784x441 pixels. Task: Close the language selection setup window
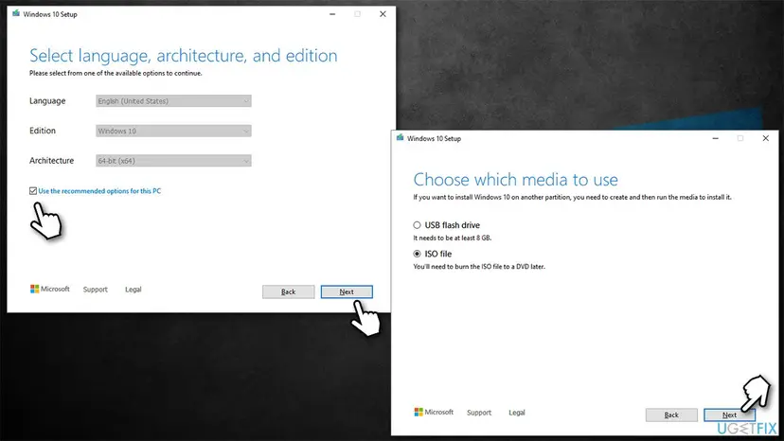(383, 14)
